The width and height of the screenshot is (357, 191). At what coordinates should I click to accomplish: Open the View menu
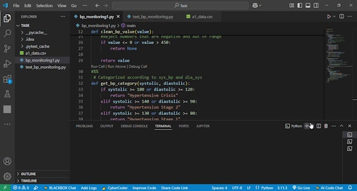click(62, 5)
